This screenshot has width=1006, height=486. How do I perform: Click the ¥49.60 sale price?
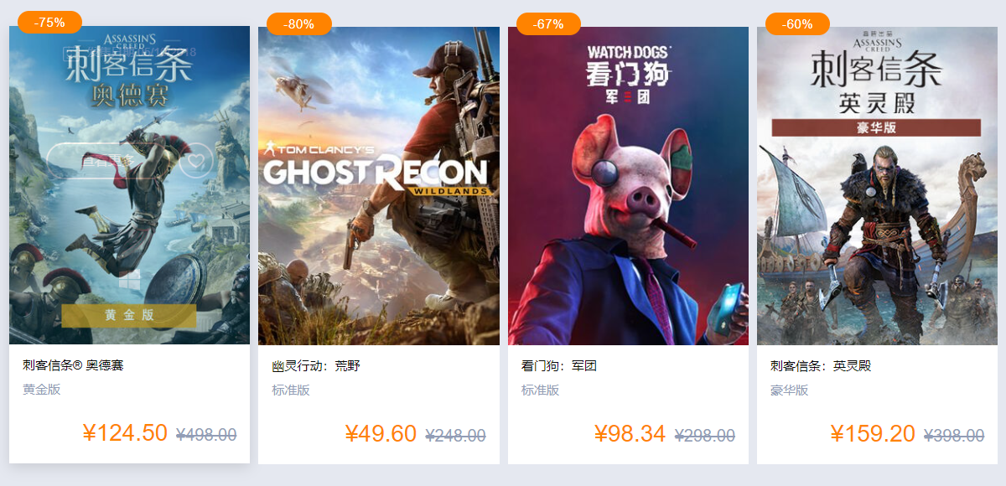(381, 434)
